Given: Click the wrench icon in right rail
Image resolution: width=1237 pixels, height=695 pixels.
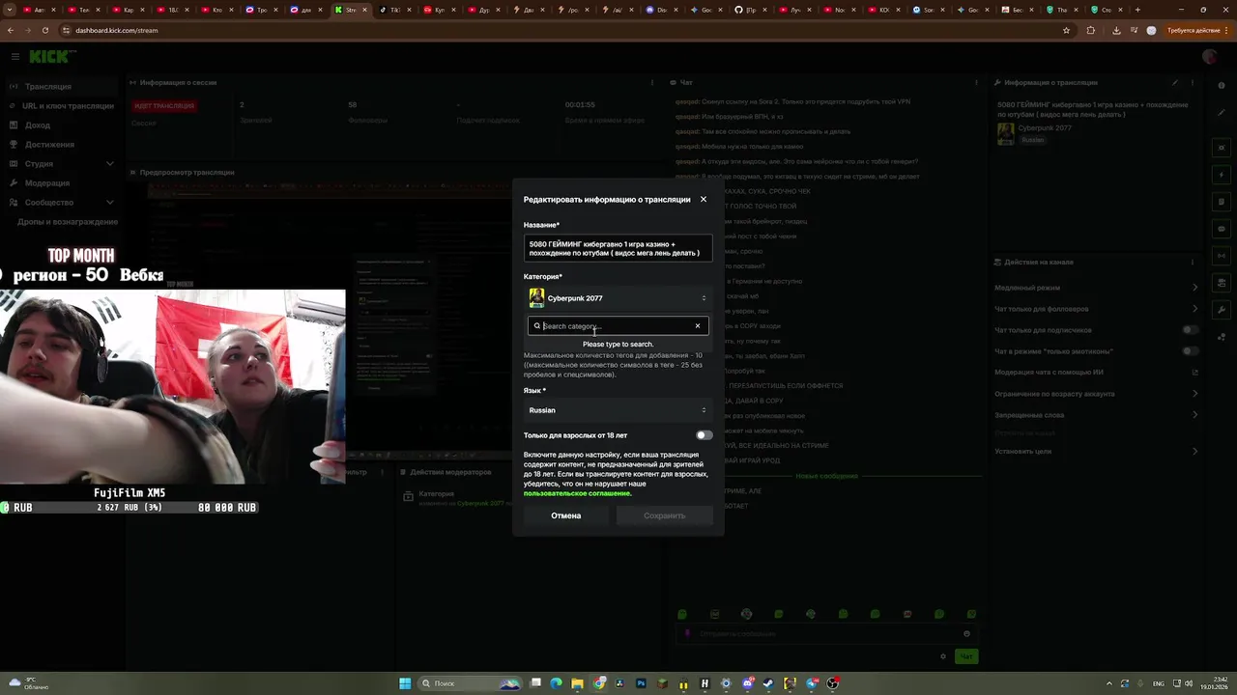Looking at the screenshot, I should (1222, 310).
